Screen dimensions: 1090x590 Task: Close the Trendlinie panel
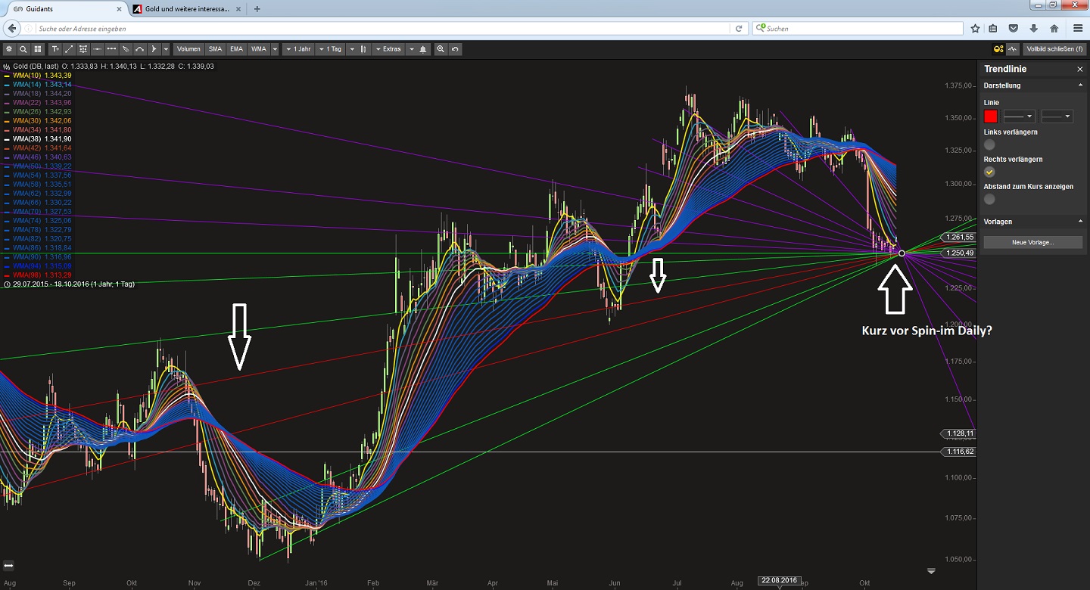(x=1080, y=69)
